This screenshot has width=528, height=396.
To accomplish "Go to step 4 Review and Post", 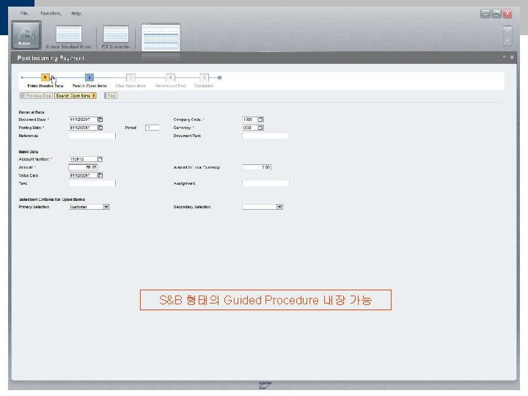I will coord(170,78).
